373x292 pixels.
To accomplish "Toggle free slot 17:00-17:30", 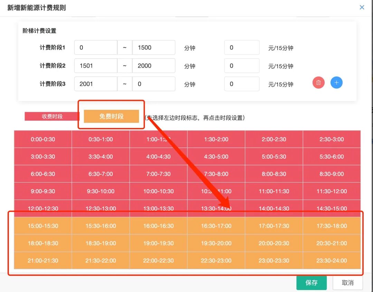I will (274, 226).
